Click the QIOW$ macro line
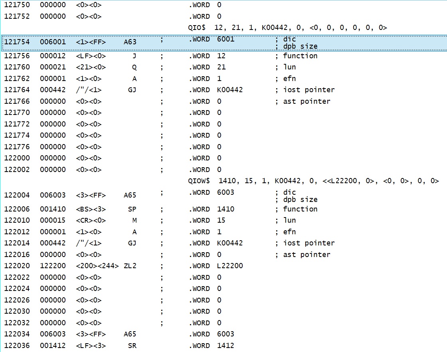Viewport: 447px width, 352px height. tap(313, 181)
